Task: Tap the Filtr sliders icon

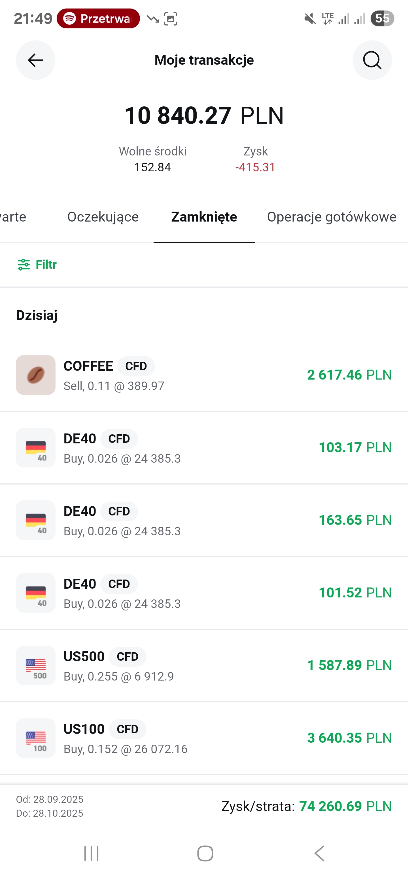Action: coord(24,265)
